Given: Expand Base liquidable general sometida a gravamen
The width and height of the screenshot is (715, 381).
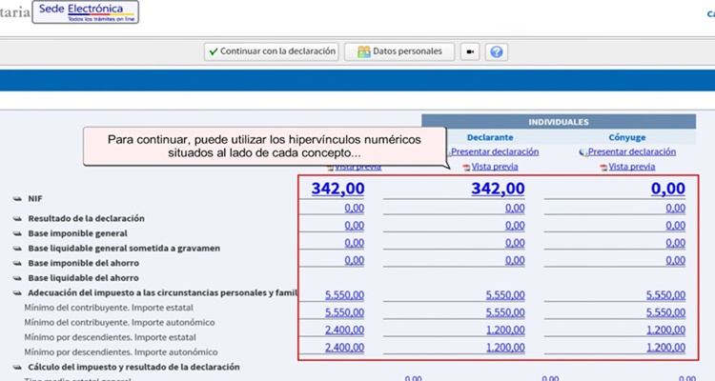Looking at the screenshot, I should click(x=17, y=249).
